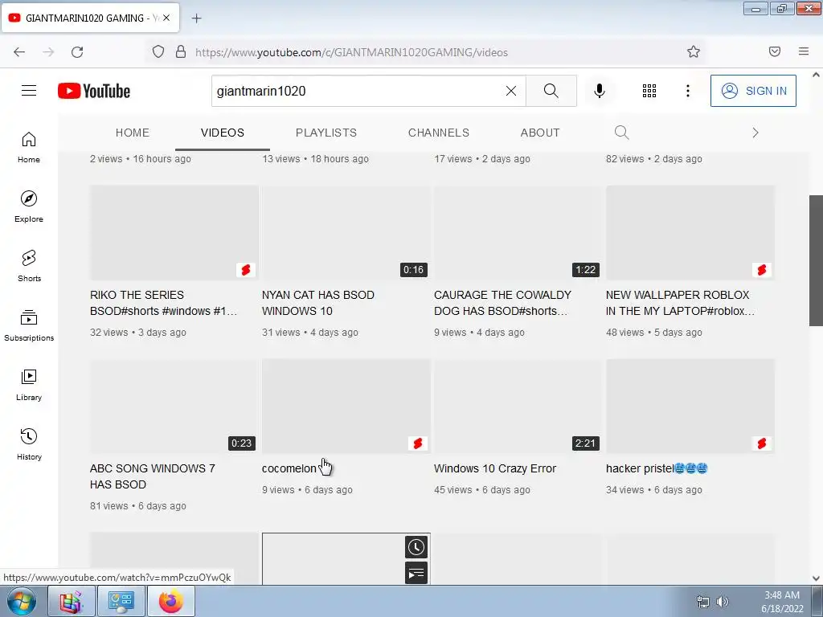Bookmark this page with star
The width and height of the screenshot is (823, 617).
point(694,51)
